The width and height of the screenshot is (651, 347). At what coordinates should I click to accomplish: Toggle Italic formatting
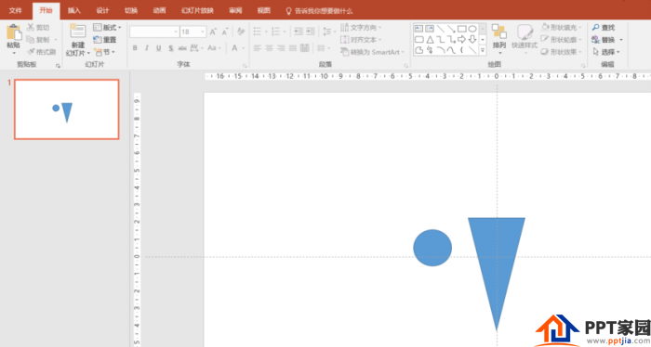[x=147, y=48]
